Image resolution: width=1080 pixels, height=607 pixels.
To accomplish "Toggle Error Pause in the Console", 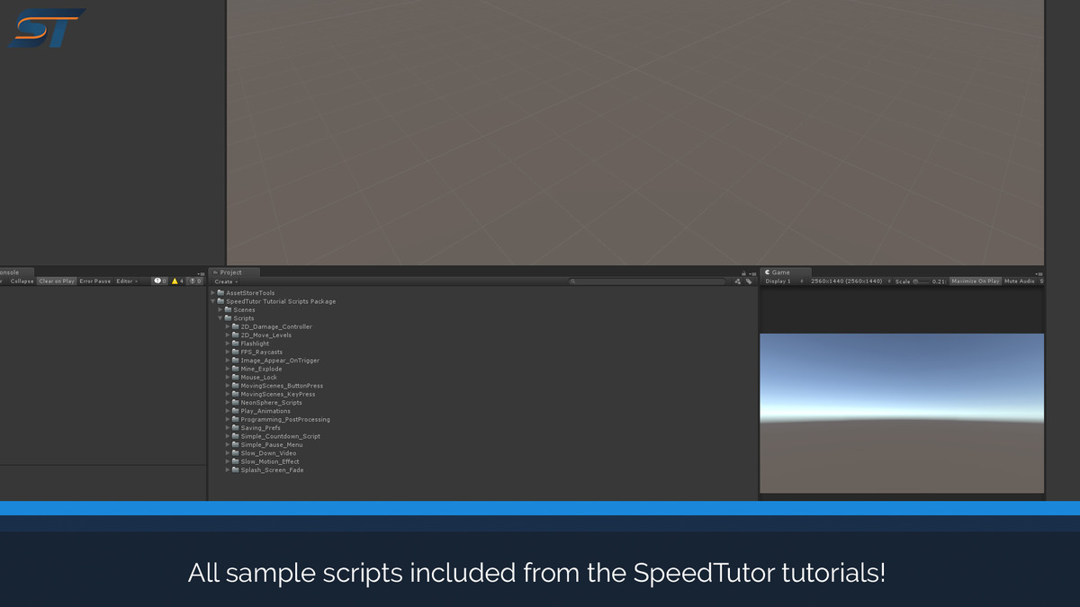I will point(94,281).
